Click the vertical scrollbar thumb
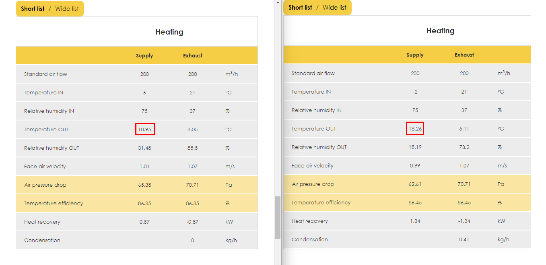 tap(278, 218)
